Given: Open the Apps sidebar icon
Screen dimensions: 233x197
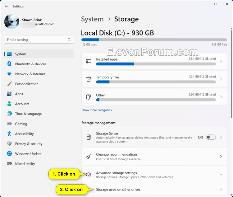Looking at the screenshot, I should point(9,94).
